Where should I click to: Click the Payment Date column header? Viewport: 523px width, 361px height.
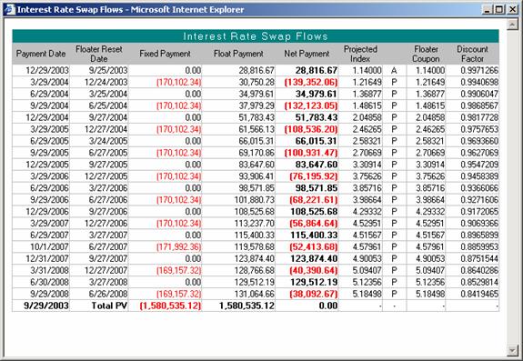(41, 54)
